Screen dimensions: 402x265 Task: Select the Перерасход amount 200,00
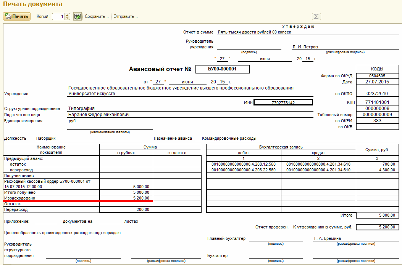126,209
